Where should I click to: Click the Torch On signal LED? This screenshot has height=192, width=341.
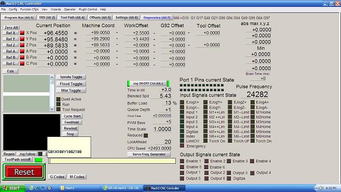pos(205,141)
